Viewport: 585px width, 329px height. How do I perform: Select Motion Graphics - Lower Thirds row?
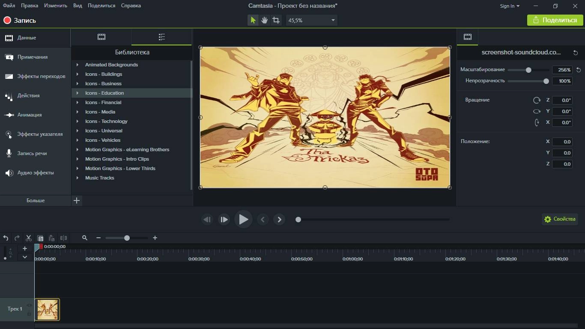coord(131,168)
